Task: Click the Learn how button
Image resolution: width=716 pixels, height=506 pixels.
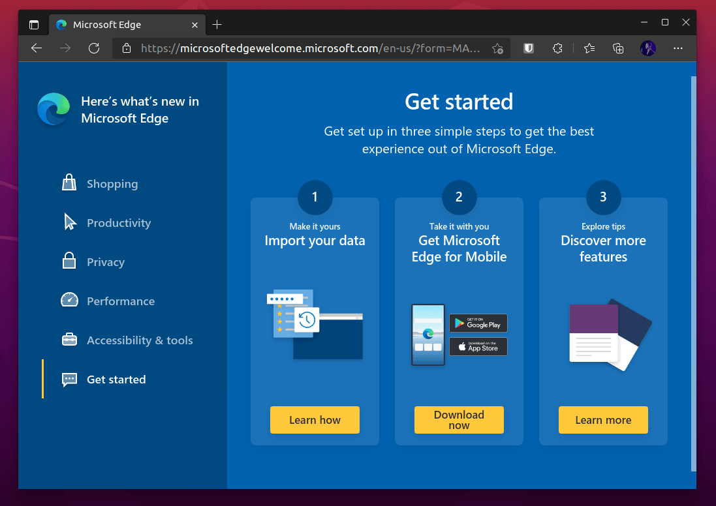Action: (x=315, y=420)
